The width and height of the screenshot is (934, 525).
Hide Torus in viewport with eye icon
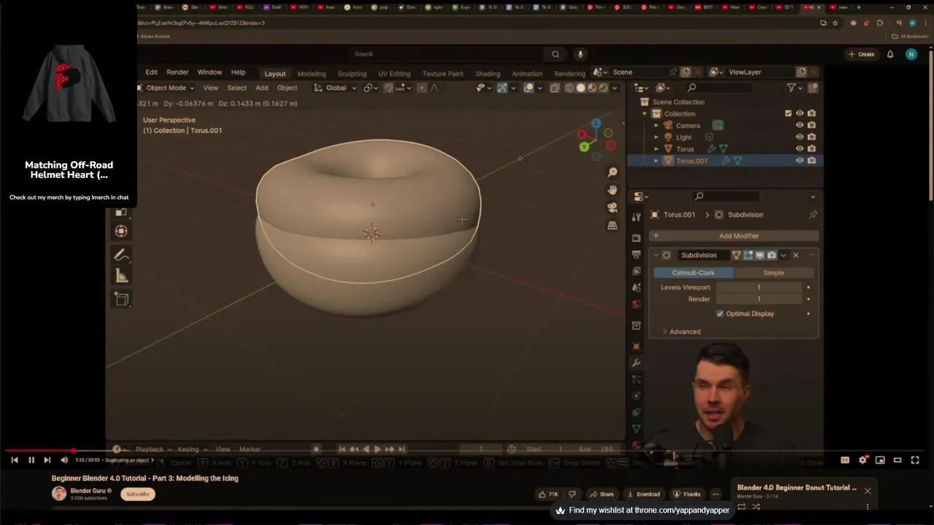[x=800, y=149]
